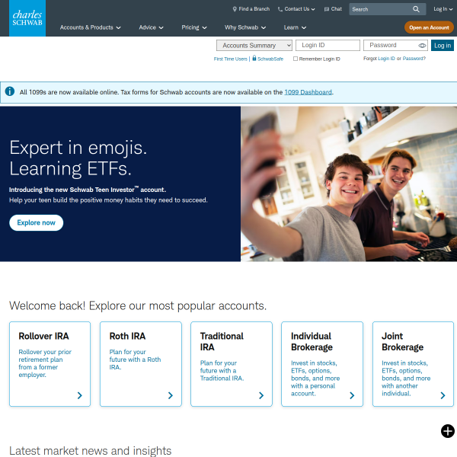The height and width of the screenshot is (457, 457).
Task: Expand the Learn menu
Action: click(x=295, y=27)
